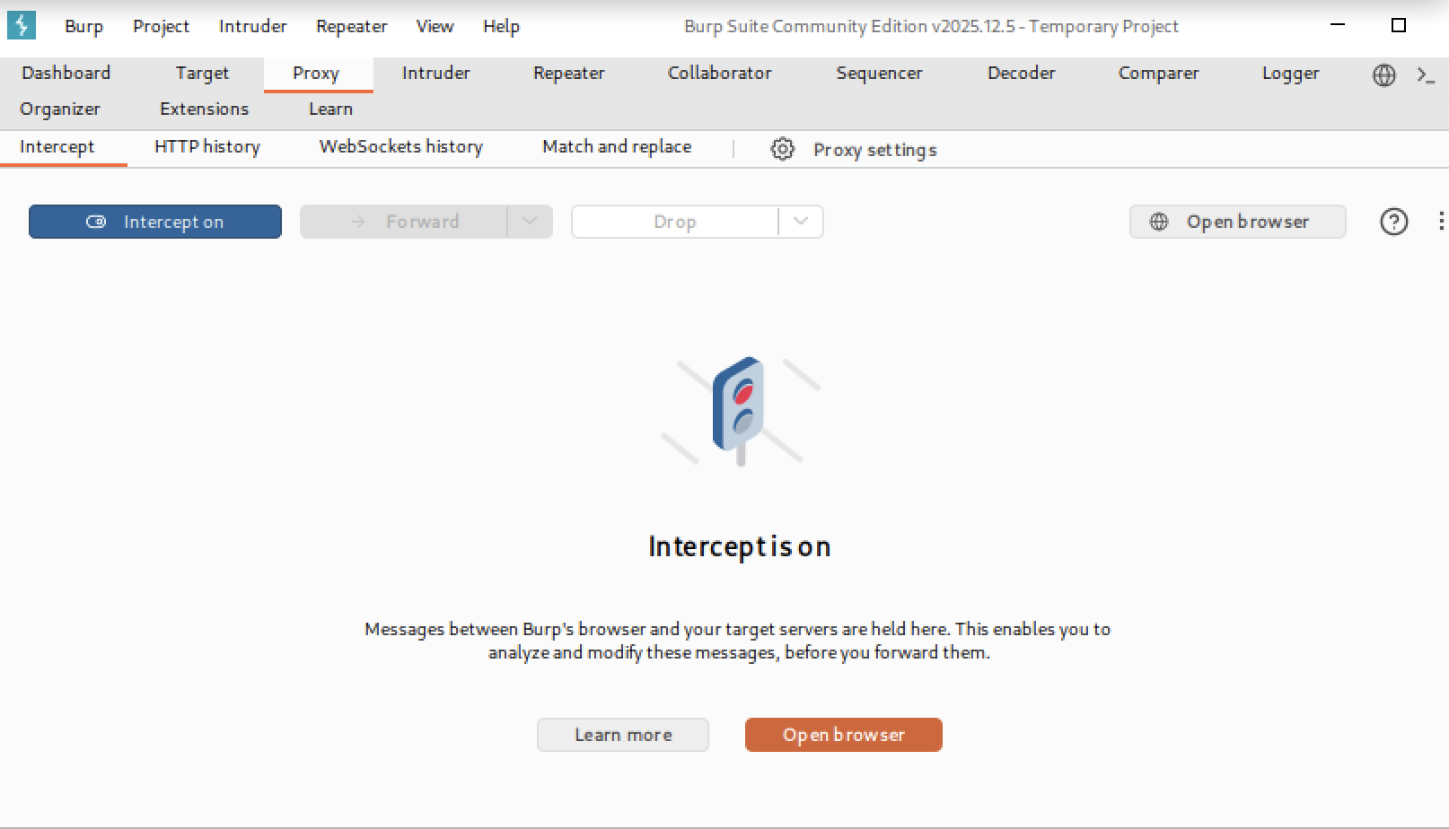Screen dimensions: 1449x829
Task: Switch to the HTTP history tab
Action: pyautogui.click(x=206, y=147)
